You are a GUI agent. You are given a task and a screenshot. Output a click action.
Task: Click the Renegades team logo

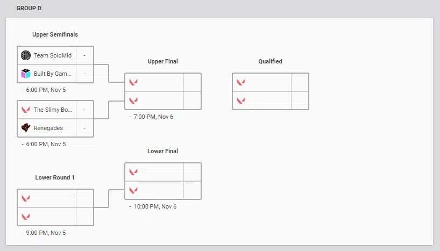26,128
